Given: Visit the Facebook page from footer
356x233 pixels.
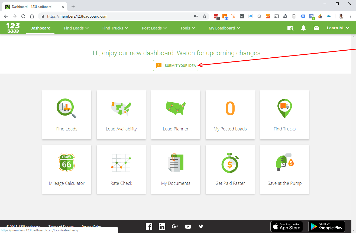Looking at the screenshot, I should tap(149, 227).
